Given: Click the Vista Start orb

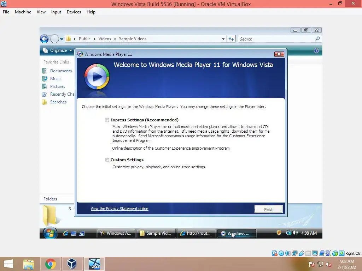Looking at the screenshot, I should coord(50,233).
